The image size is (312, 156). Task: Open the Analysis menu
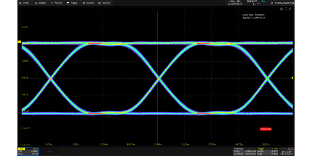105,3
